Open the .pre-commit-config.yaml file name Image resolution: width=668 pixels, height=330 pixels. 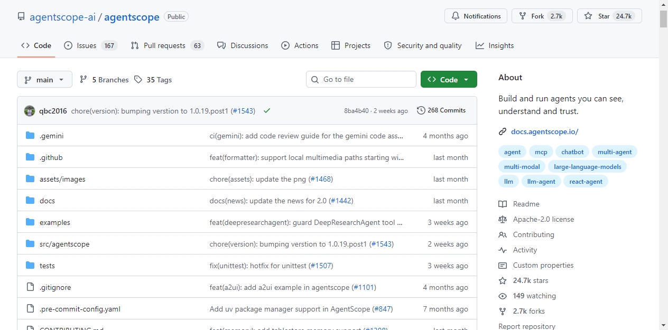point(80,309)
